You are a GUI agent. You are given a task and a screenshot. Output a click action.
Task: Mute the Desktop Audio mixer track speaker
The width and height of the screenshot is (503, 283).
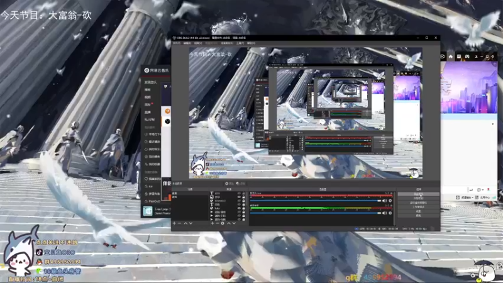tap(384, 213)
